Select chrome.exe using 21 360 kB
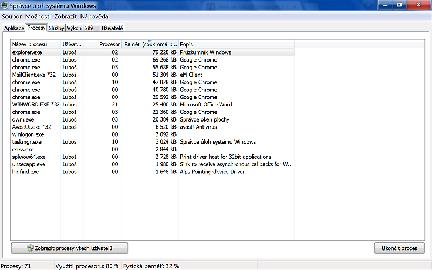The image size is (432, 270). pos(153,112)
